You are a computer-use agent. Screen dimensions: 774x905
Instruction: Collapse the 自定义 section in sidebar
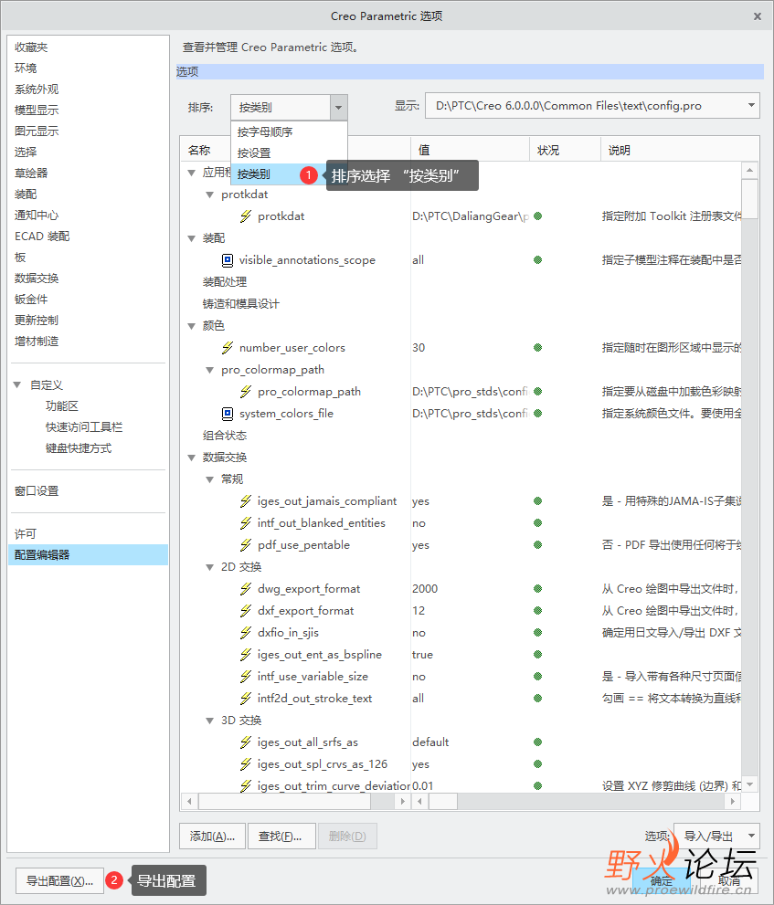click(x=17, y=385)
